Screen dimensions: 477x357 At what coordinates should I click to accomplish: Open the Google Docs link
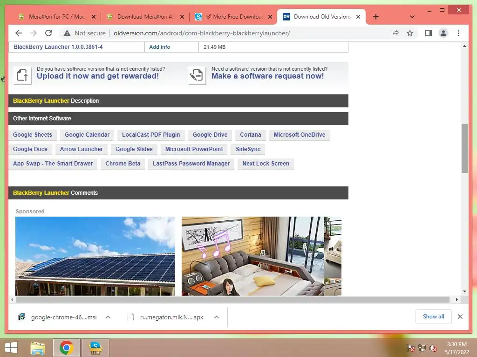30,149
